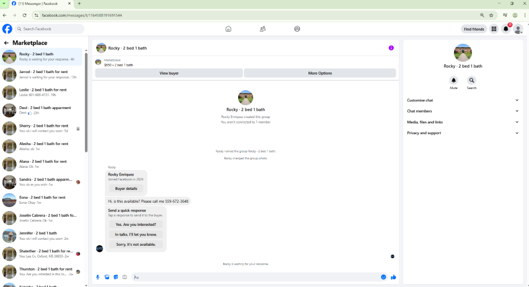Screen dimensions: 529x287
Task: Open the Home feed icon
Action: coord(228,29)
